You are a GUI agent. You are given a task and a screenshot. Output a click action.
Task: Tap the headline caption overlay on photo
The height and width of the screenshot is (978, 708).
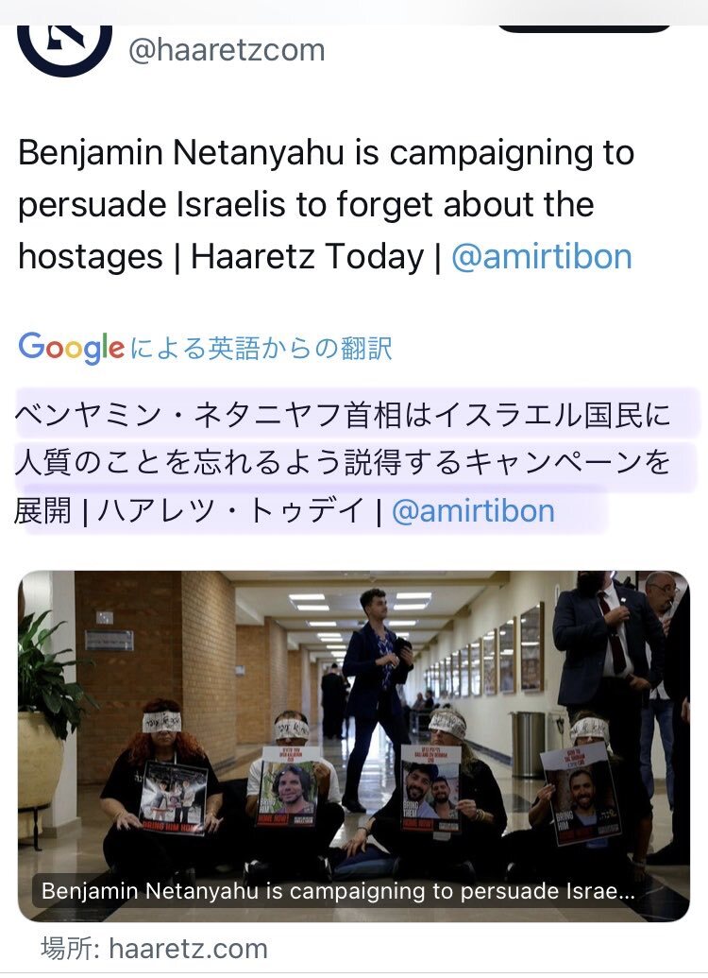[338, 891]
